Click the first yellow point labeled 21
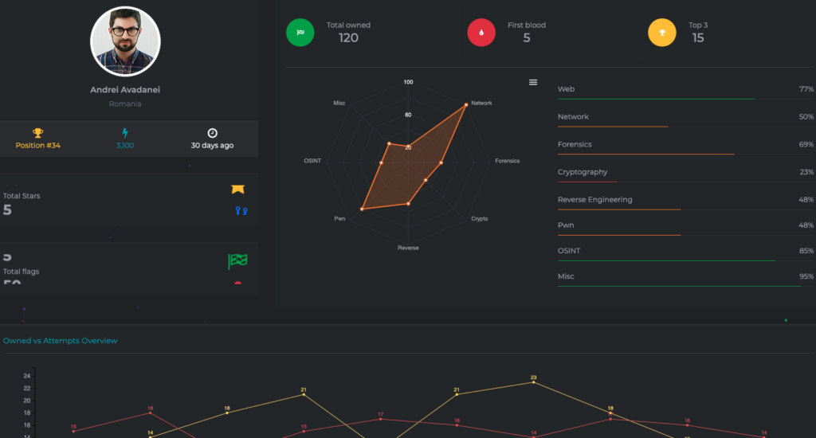The image size is (816, 438). [304, 394]
